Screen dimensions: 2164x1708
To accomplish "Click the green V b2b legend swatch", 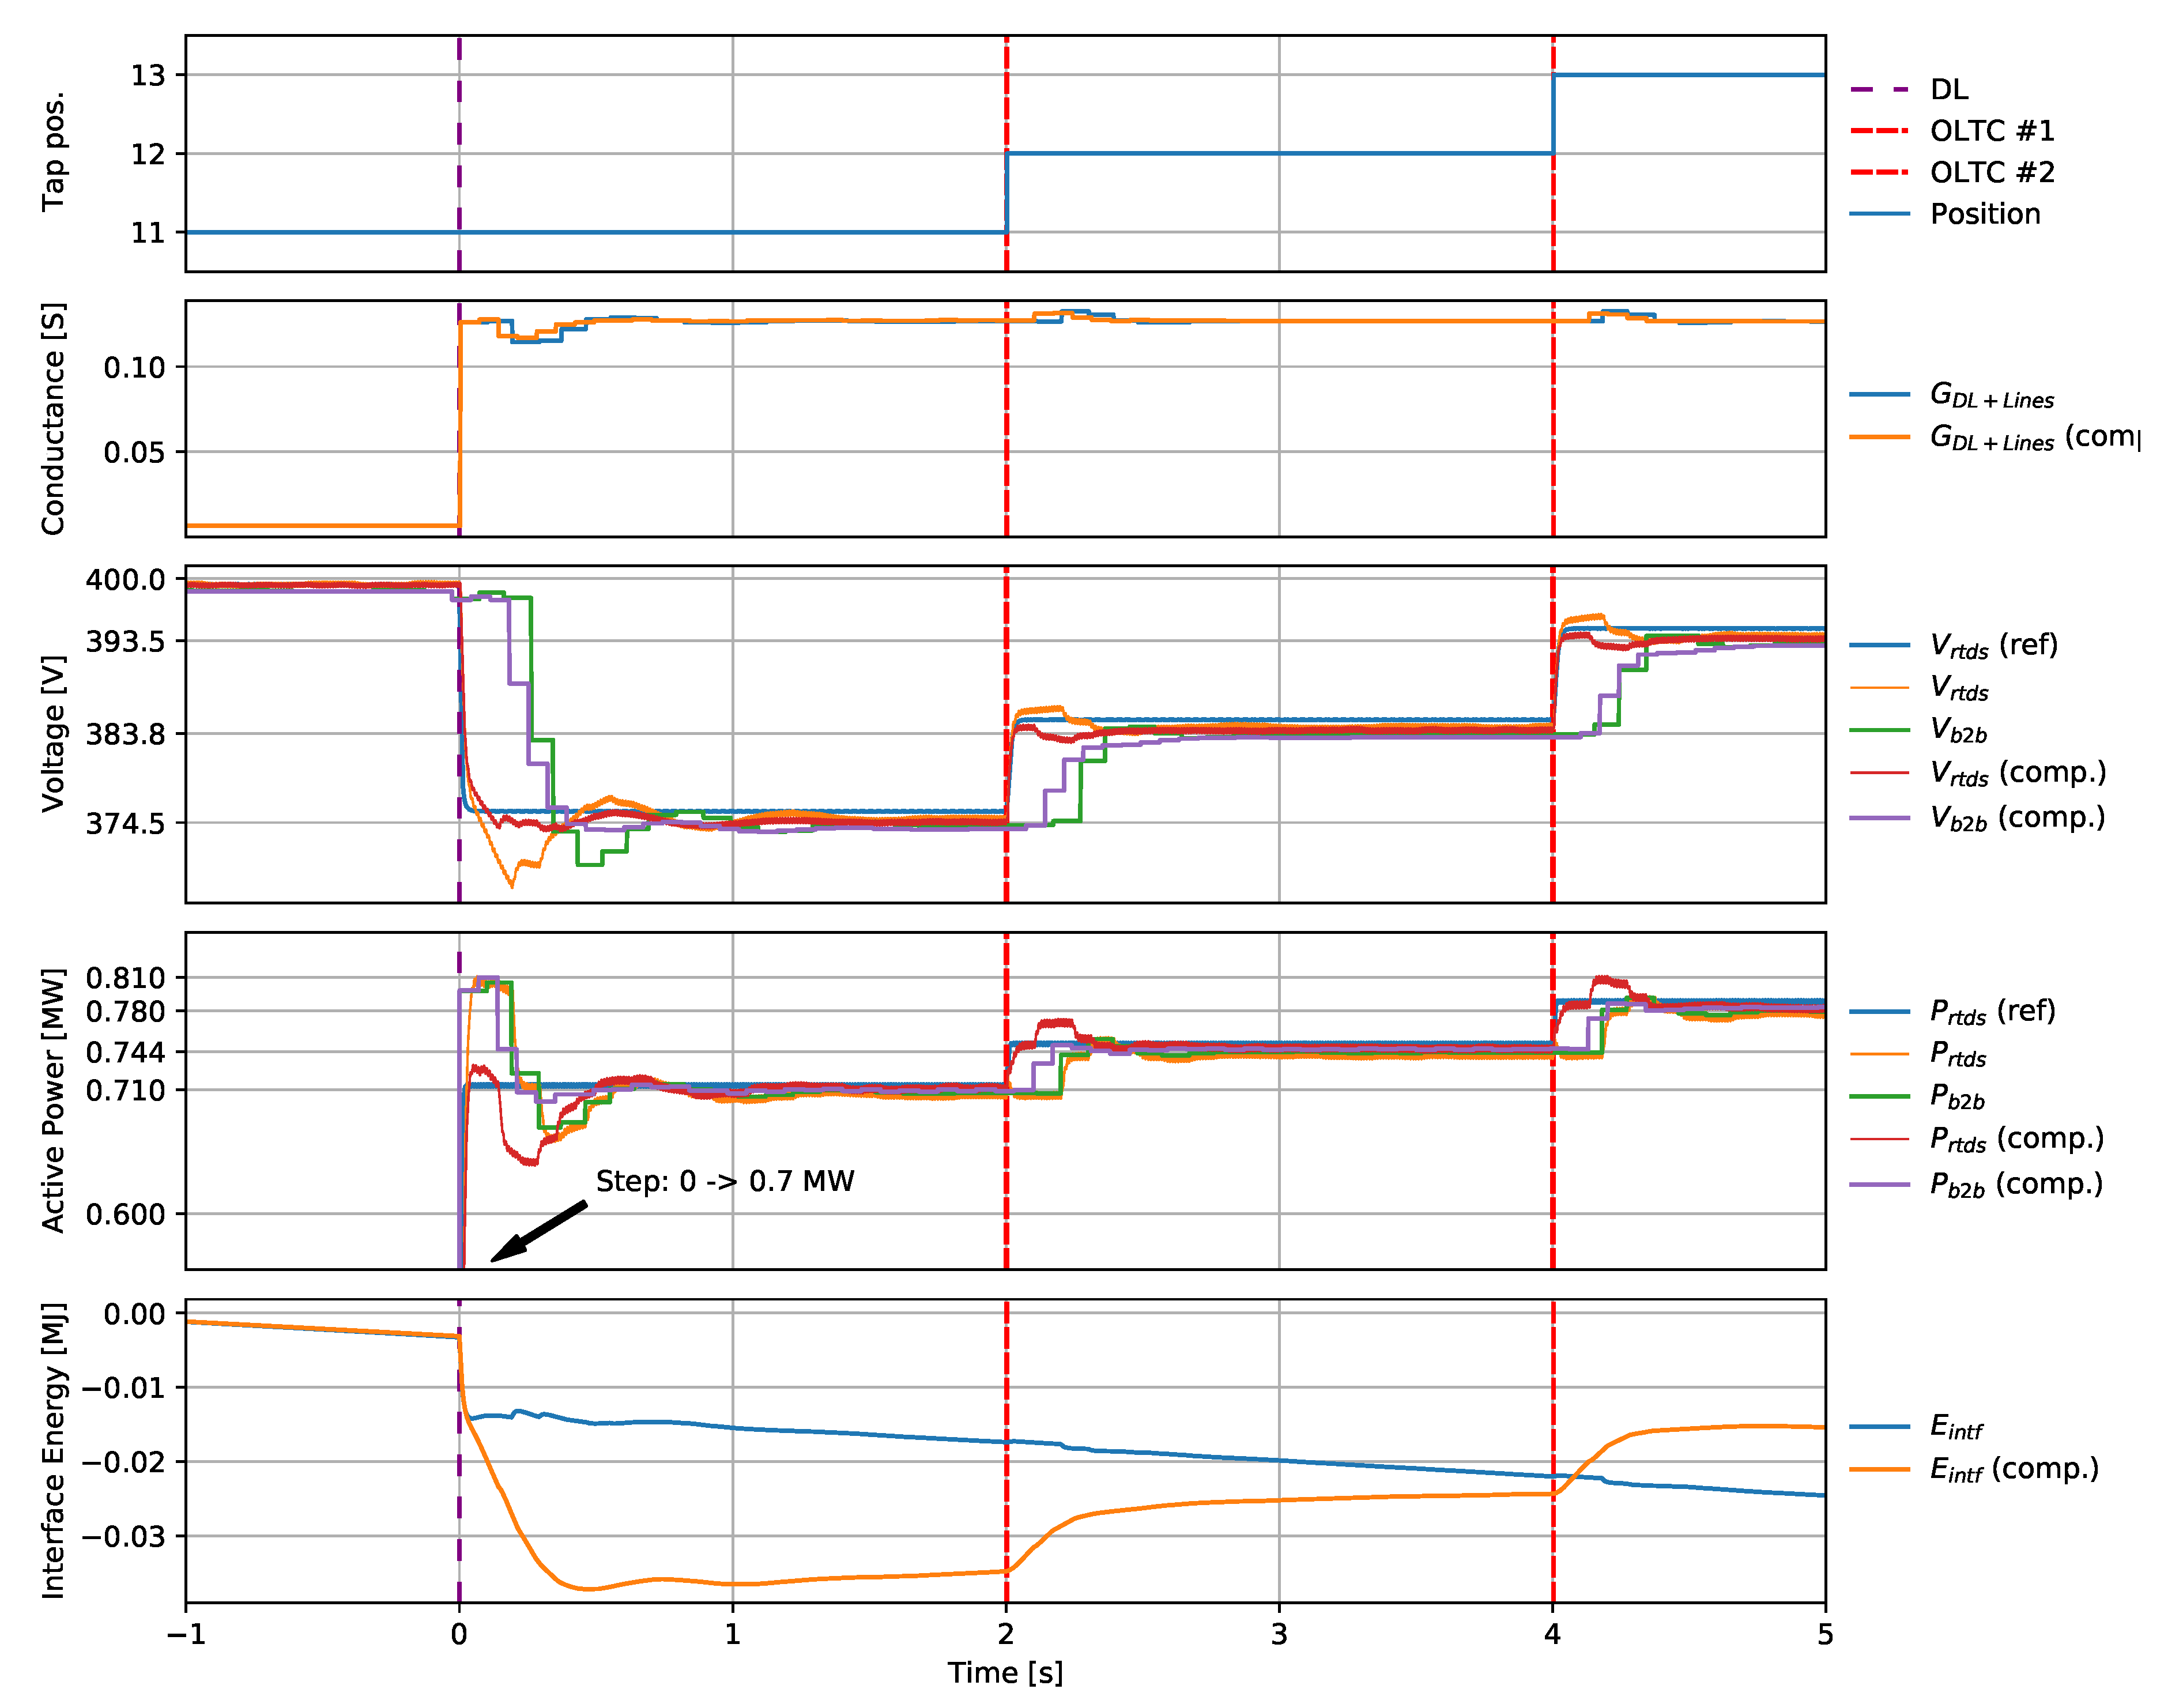I will [x=1879, y=731].
